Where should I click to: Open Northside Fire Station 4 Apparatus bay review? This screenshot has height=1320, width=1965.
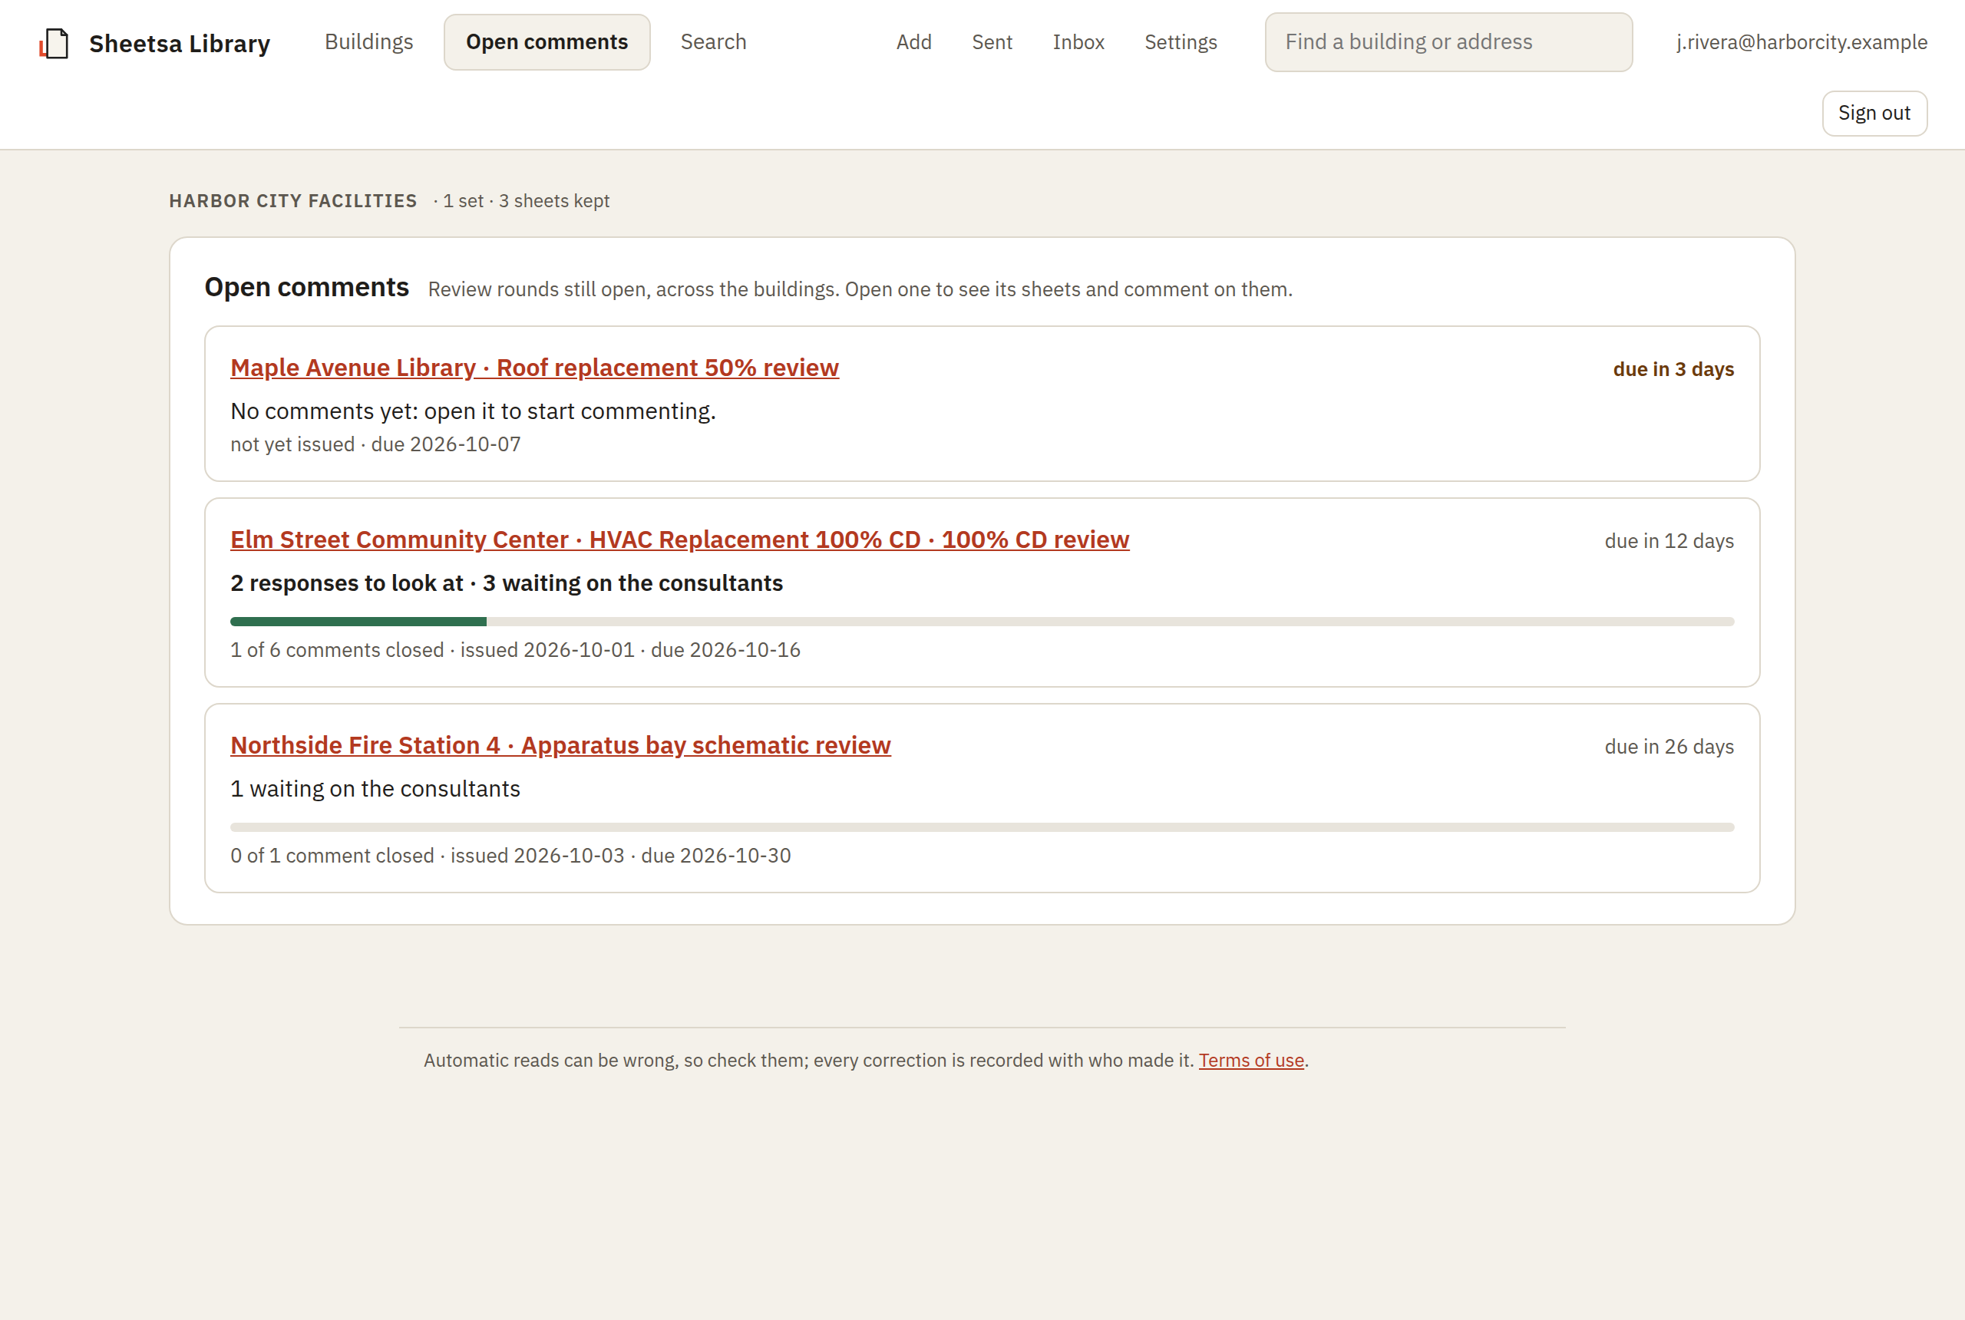pos(560,745)
